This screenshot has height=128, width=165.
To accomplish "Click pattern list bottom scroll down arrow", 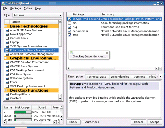I will 60,99.
